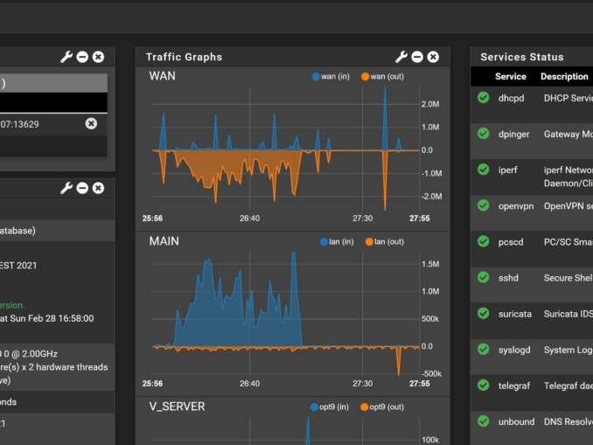Hide the lan (in) series in MAIN graph
The image size is (593, 445).
coord(335,241)
